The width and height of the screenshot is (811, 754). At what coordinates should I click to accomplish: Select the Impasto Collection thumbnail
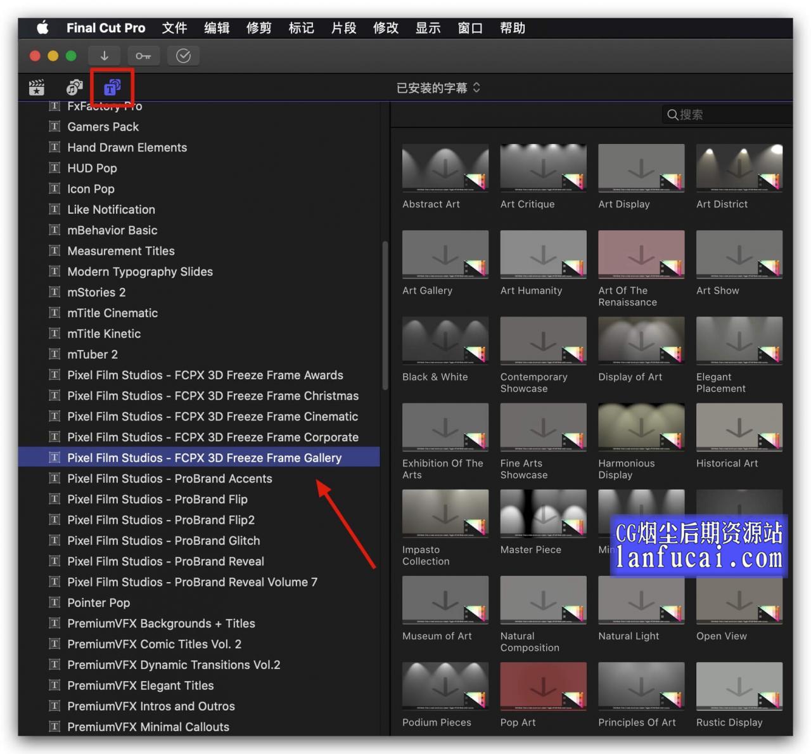point(445,513)
